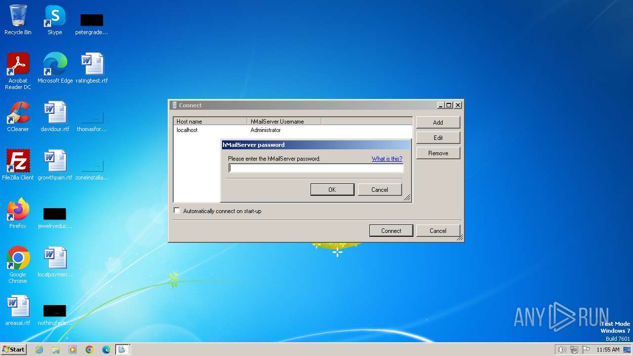Open Chrome from the taskbar
This screenshot has height=356, width=633.
[90, 350]
